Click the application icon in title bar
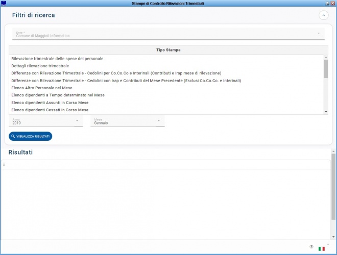 [4, 3]
